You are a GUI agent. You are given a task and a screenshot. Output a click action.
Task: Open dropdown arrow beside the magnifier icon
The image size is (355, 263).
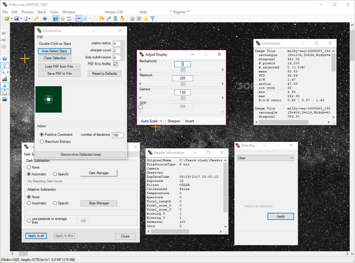tap(8, 72)
